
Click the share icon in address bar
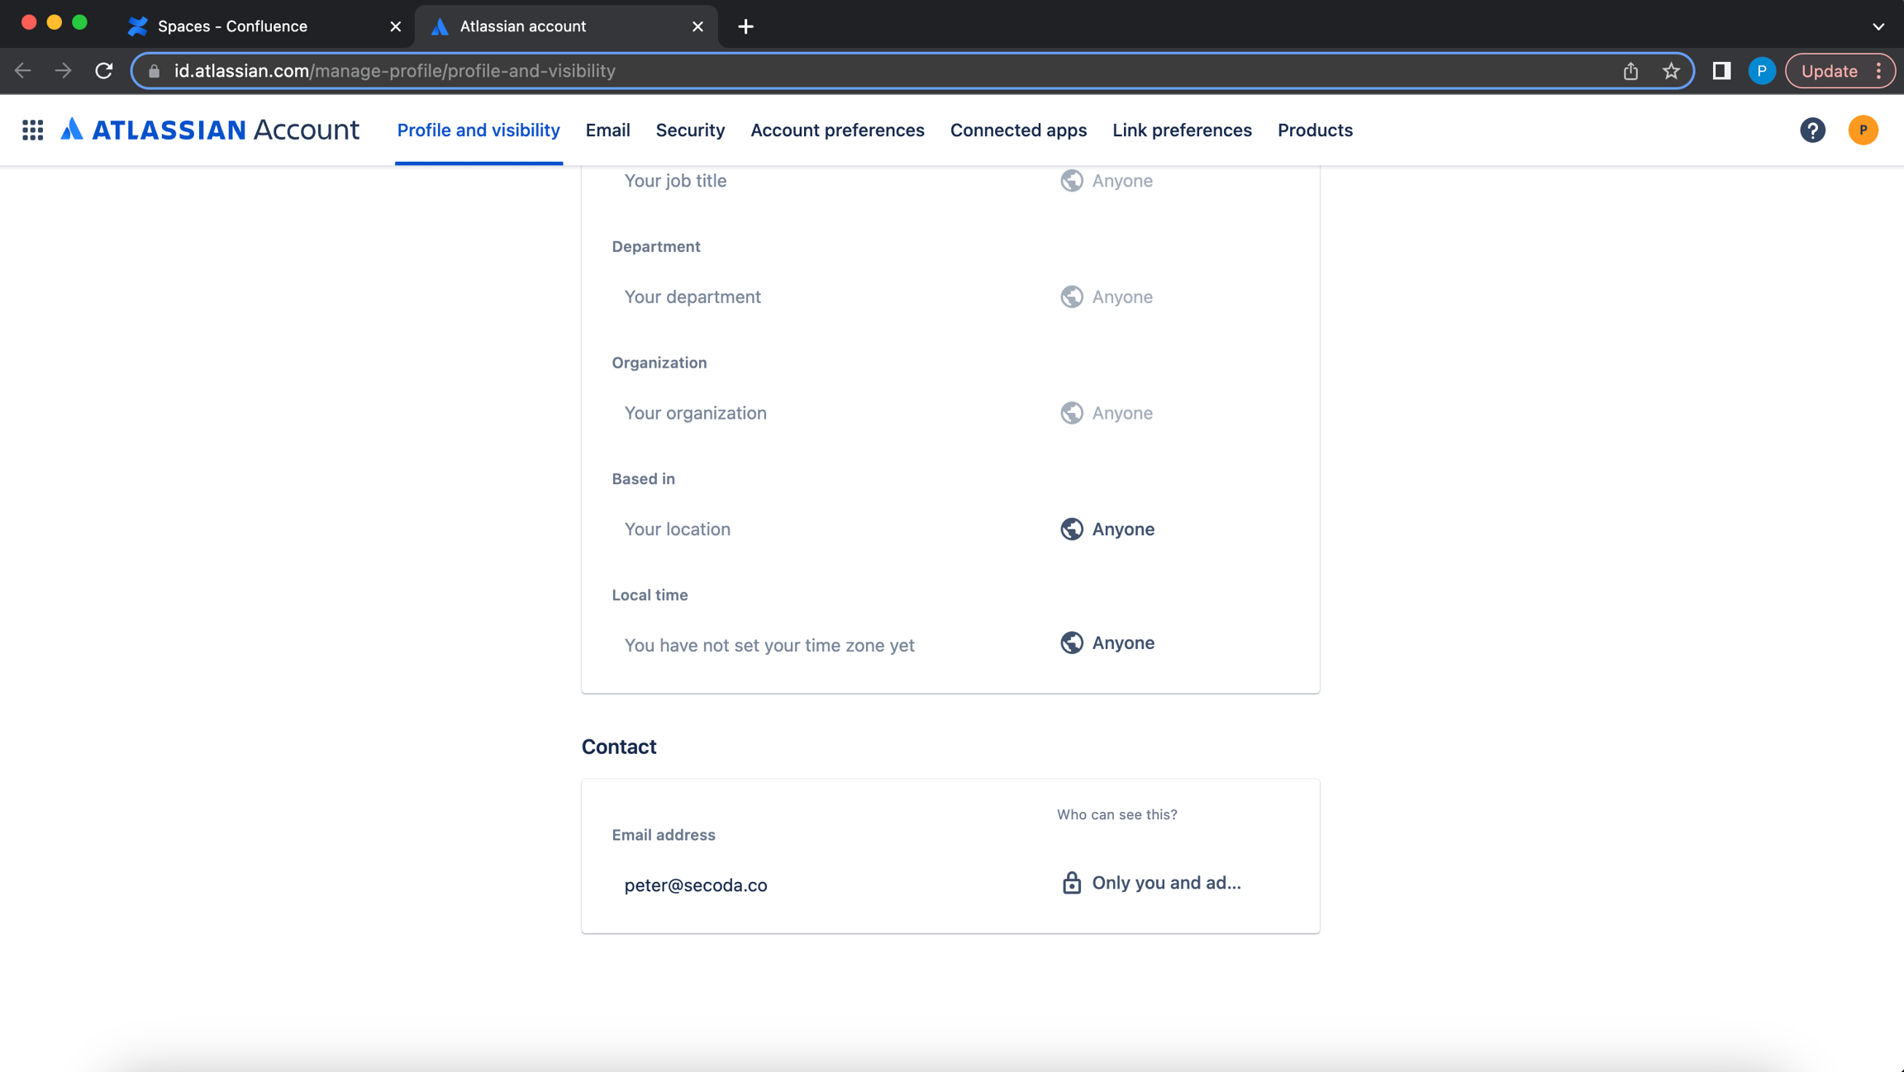click(x=1630, y=71)
